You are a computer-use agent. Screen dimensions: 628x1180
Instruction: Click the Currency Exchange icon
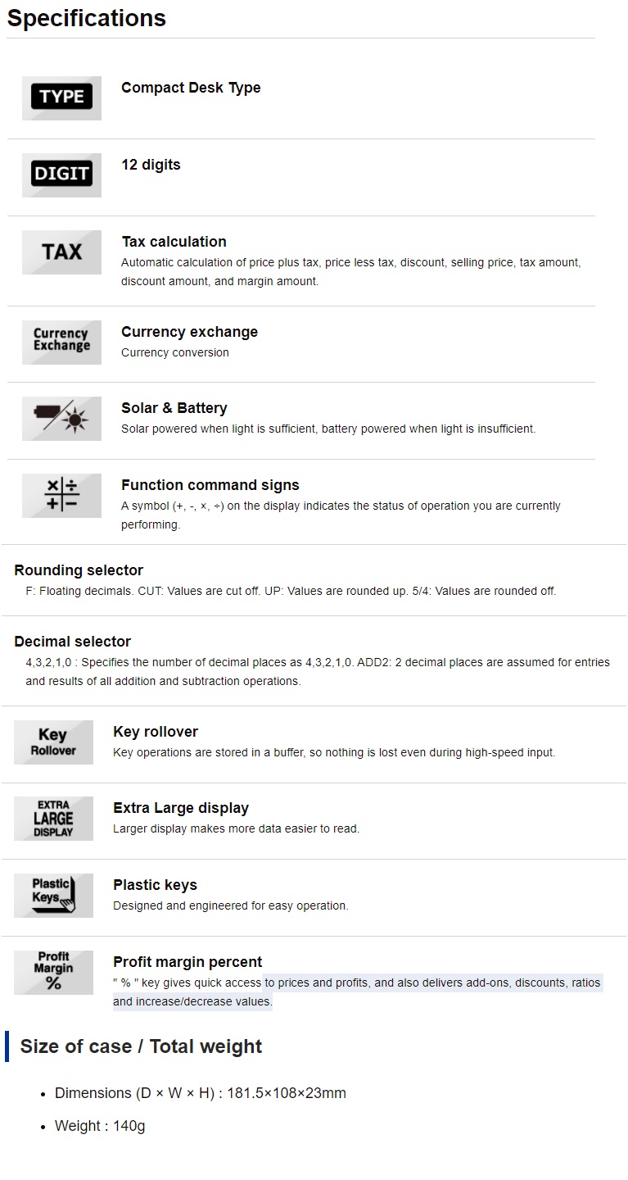click(x=61, y=342)
